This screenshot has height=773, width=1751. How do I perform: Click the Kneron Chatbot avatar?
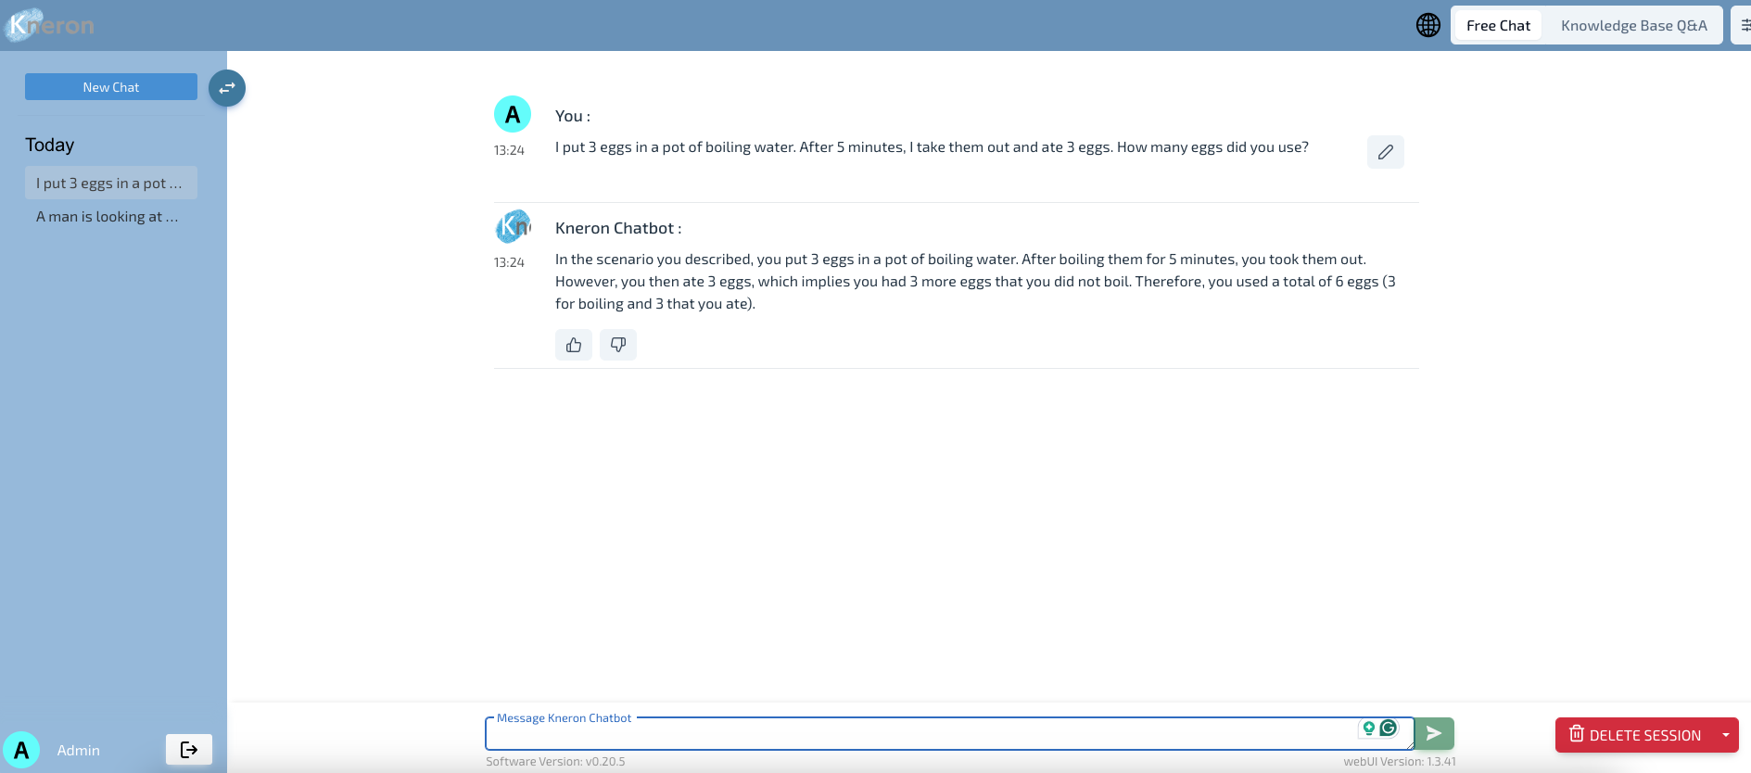(513, 226)
